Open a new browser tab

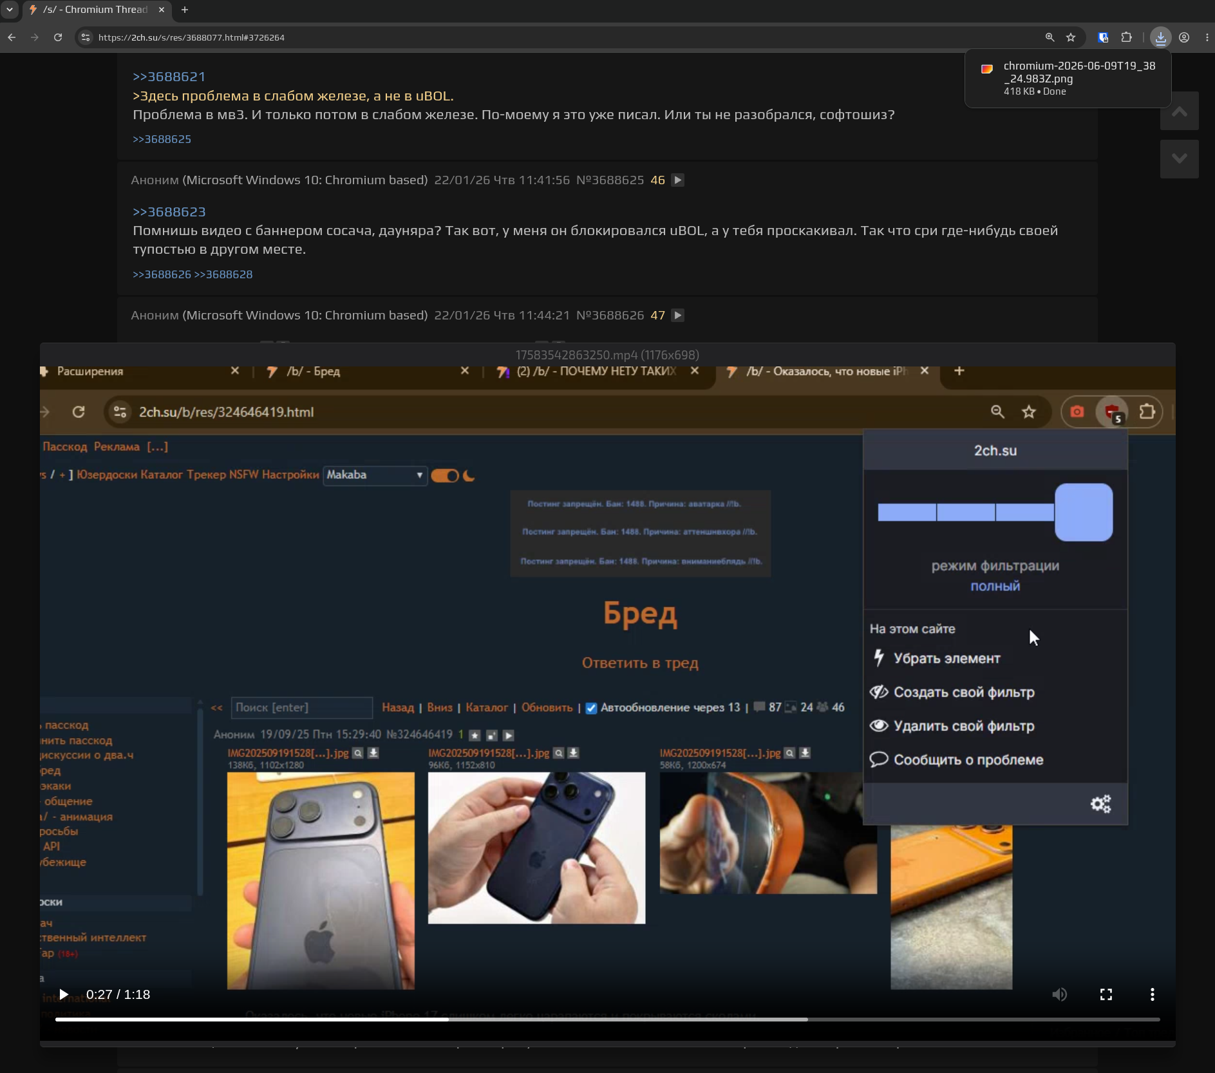185,10
